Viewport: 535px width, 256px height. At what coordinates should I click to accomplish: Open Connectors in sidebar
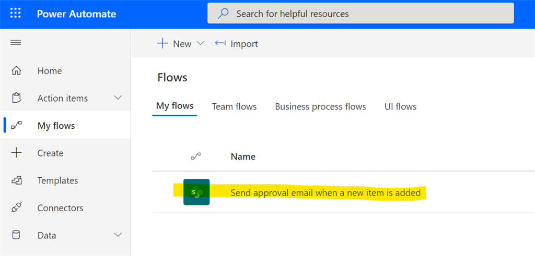61,208
